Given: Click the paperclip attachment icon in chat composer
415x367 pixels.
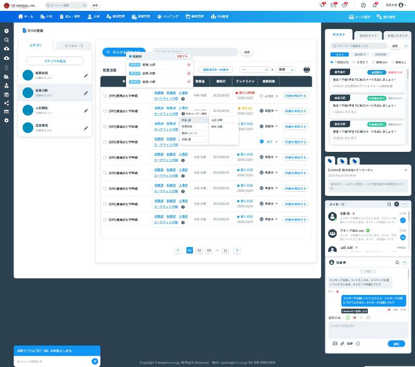Looking at the screenshot, I should coord(342,343).
